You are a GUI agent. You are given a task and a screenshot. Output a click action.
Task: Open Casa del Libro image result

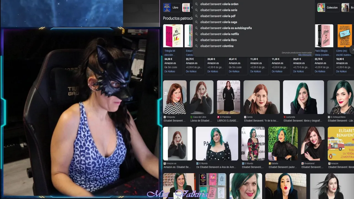[202, 97]
